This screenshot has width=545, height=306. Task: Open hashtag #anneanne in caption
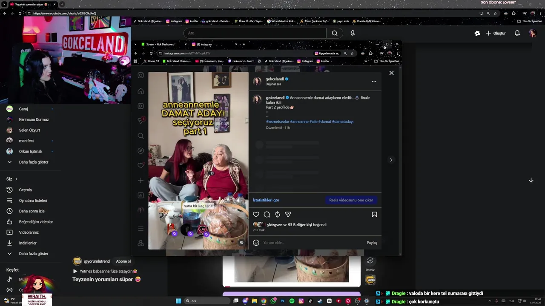(299, 122)
